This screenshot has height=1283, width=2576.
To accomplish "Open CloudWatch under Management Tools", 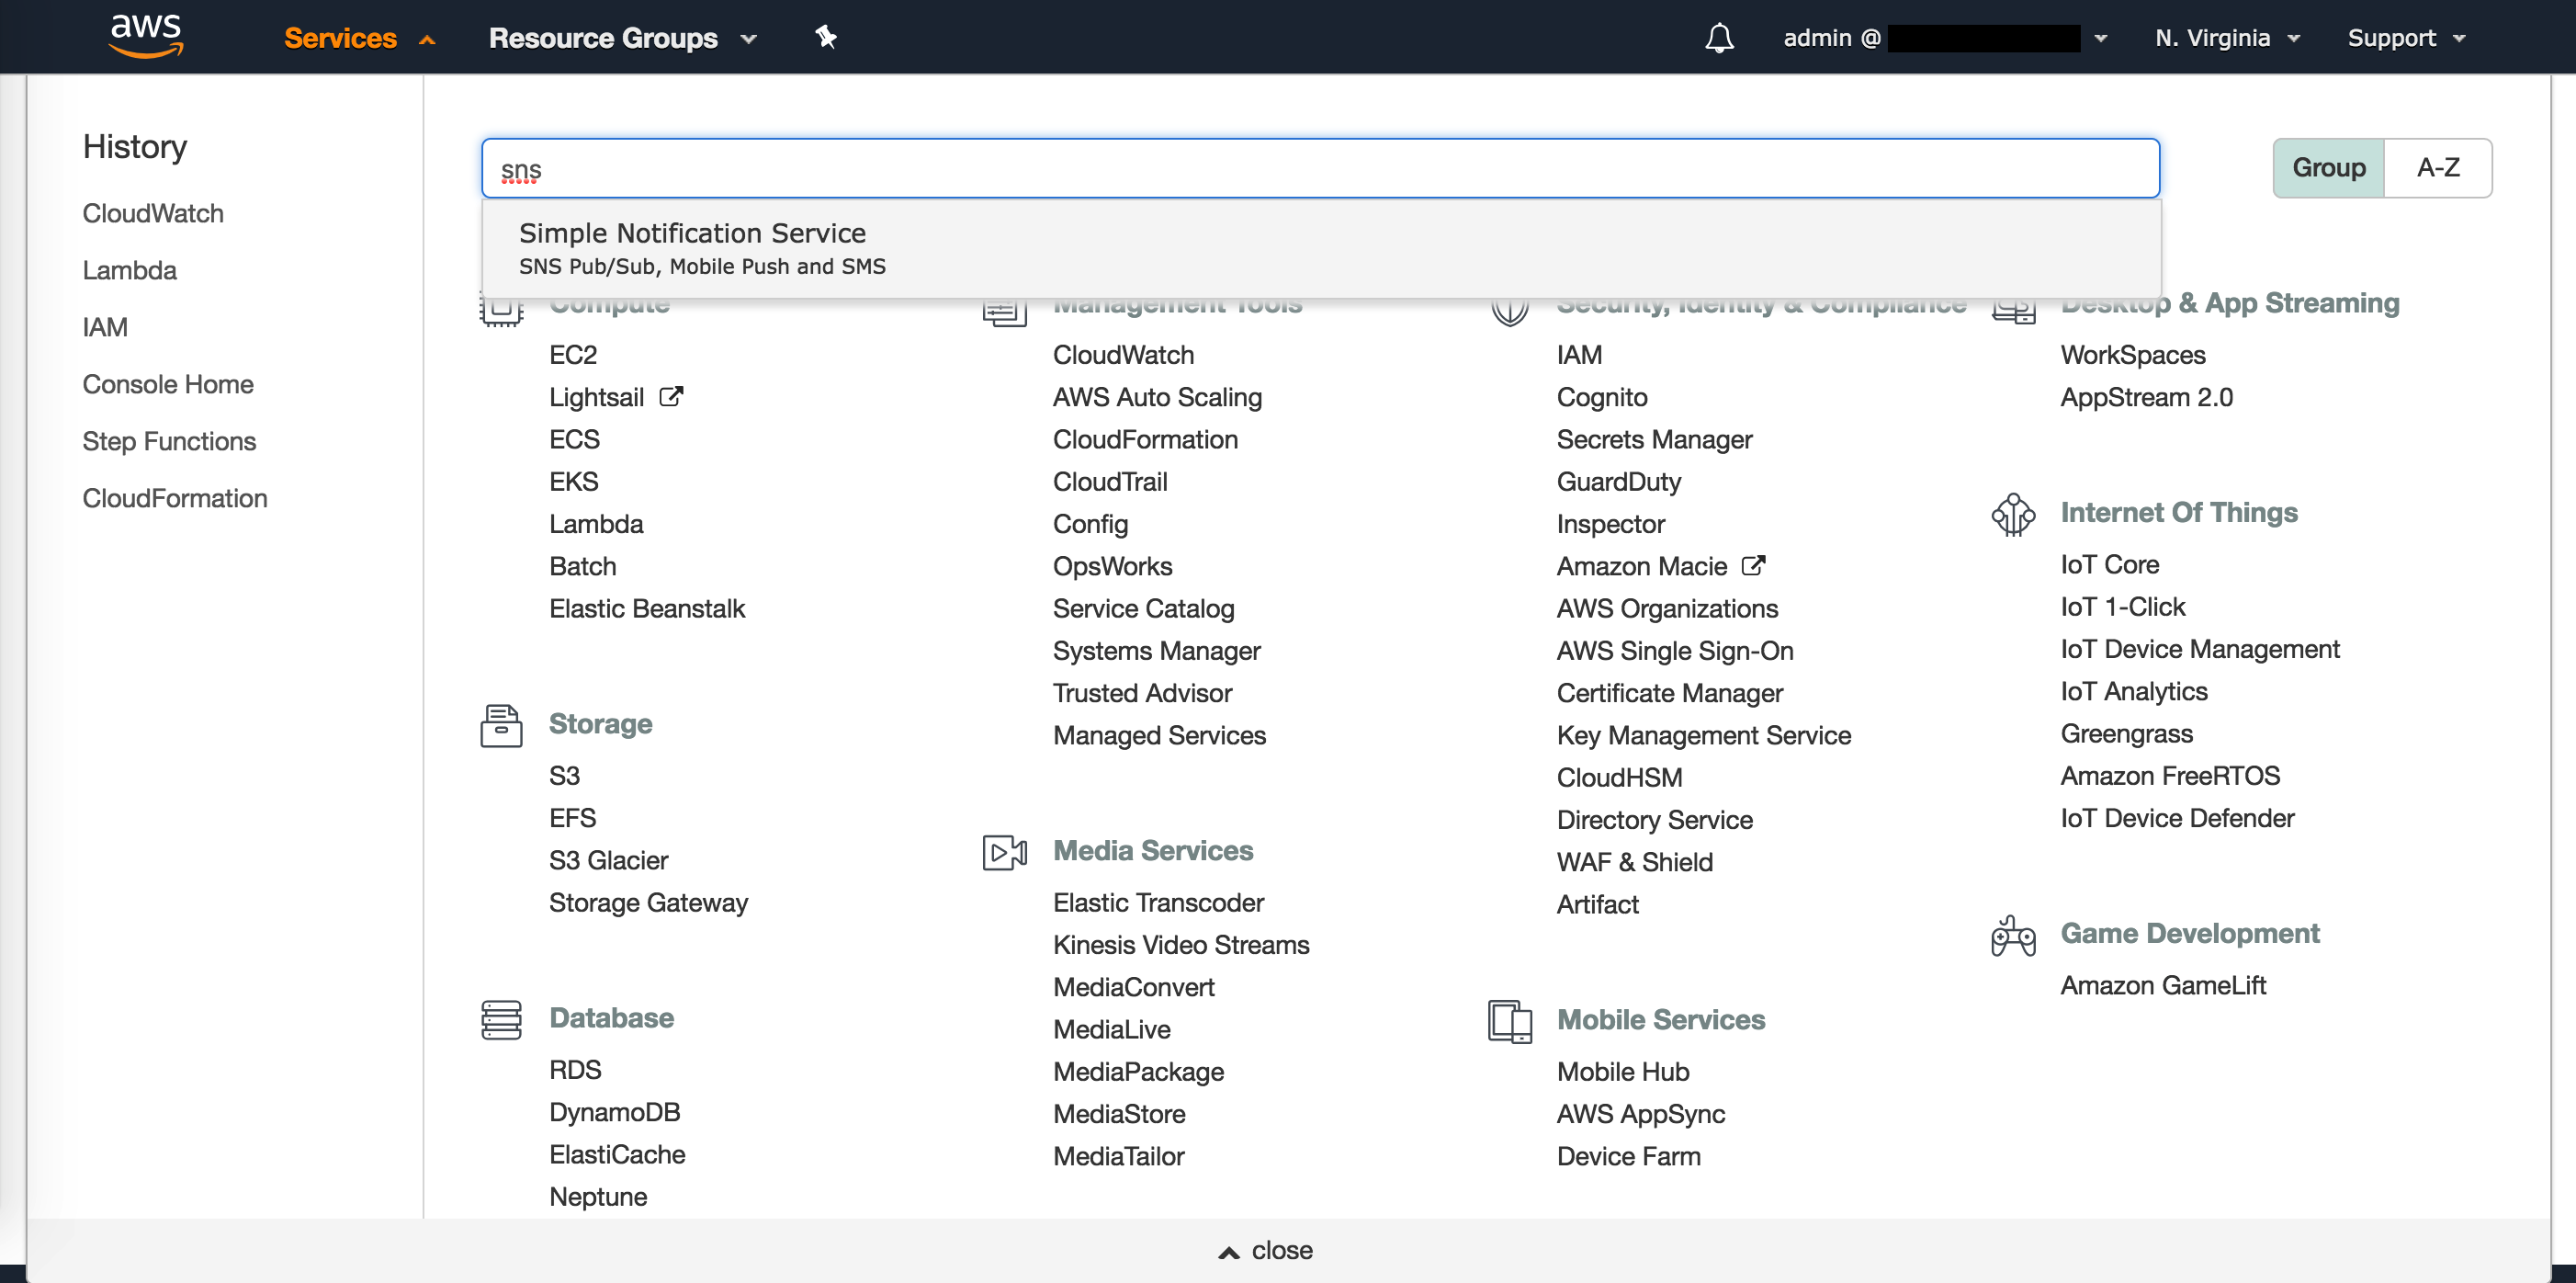I will (1123, 354).
